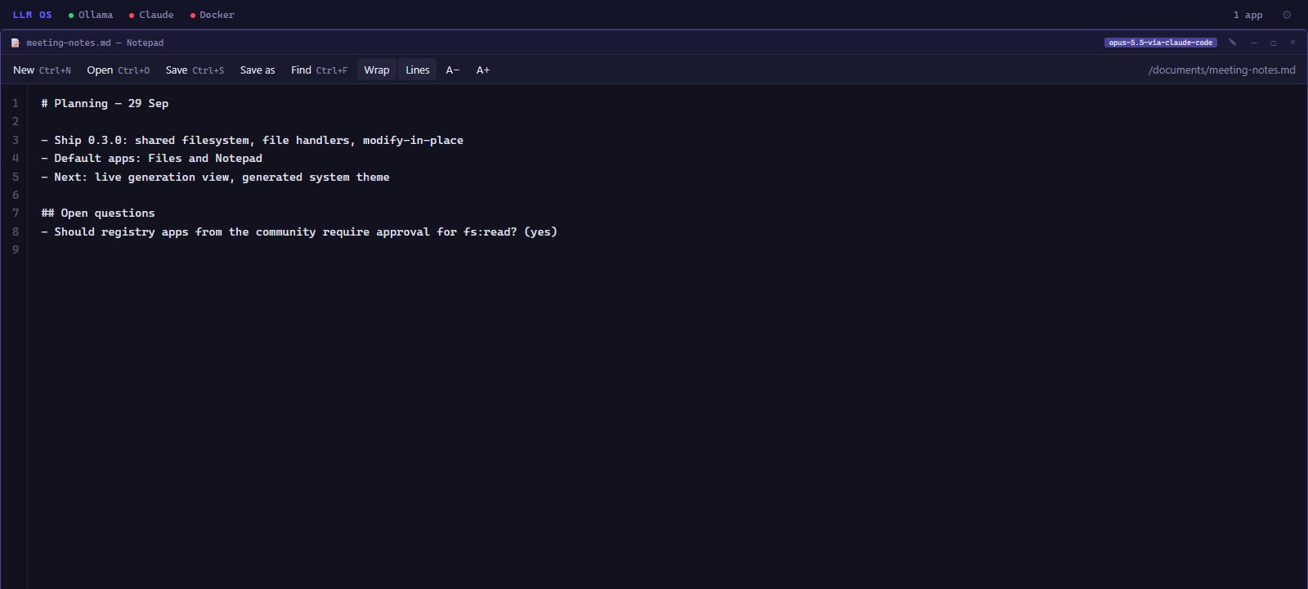The height and width of the screenshot is (589, 1308).
Task: Save the current file
Action: pos(195,70)
